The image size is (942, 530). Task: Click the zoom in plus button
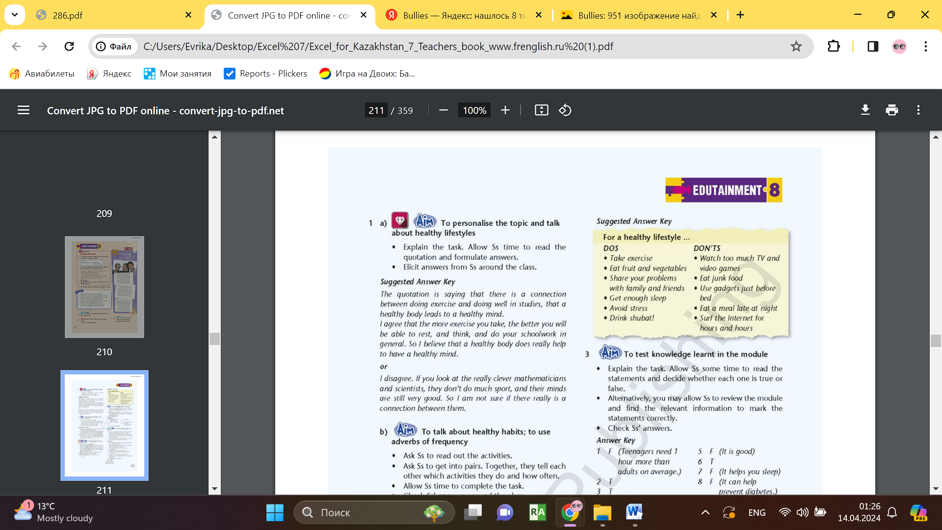505,110
